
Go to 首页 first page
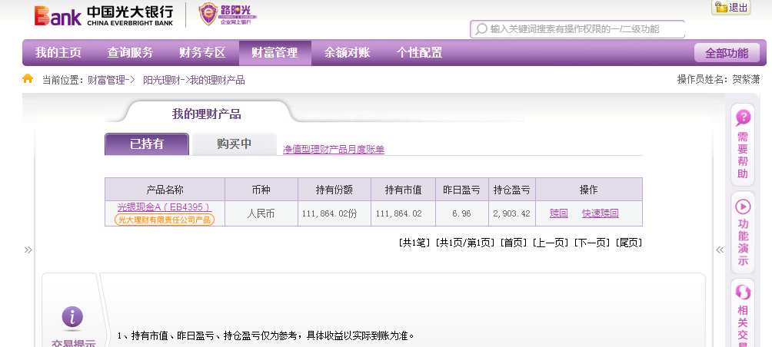514,243
